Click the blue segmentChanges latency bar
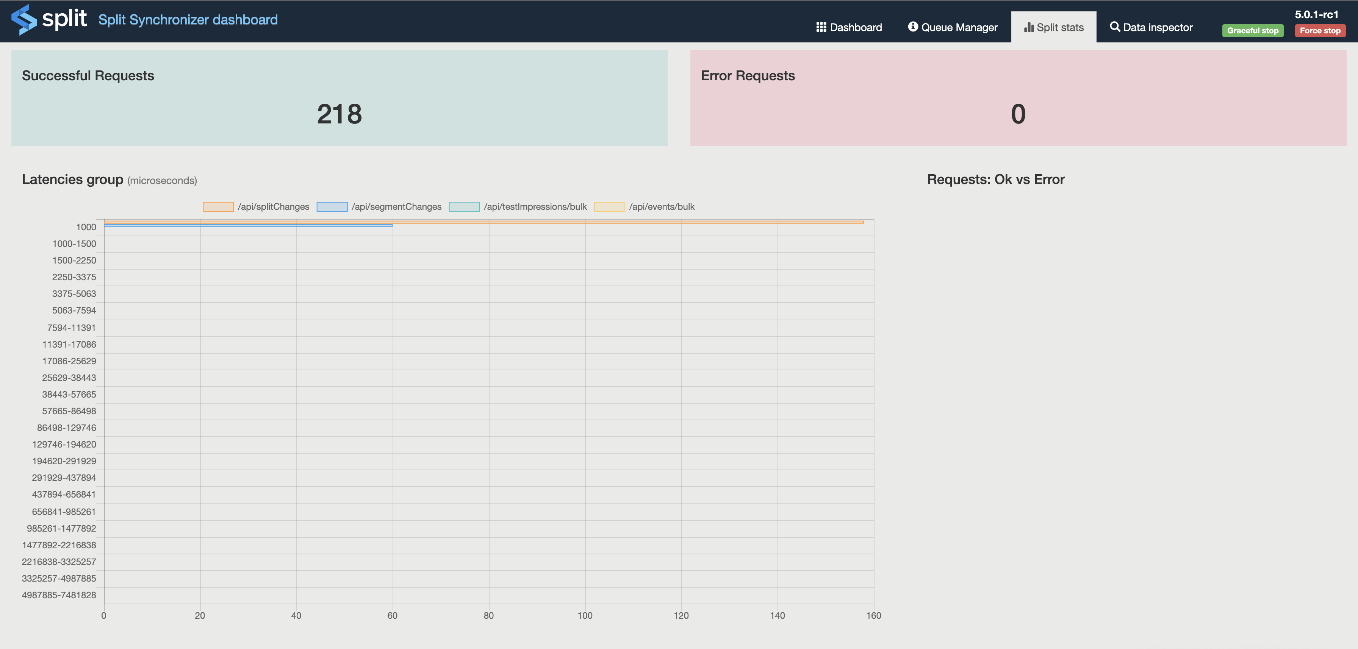Screen dimensions: 1358x649 click(248, 225)
